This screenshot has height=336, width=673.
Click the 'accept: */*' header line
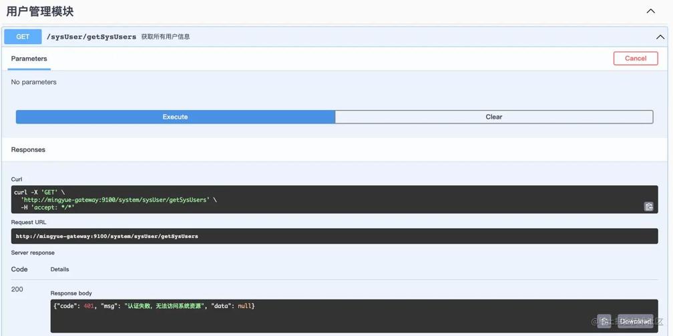(x=48, y=207)
